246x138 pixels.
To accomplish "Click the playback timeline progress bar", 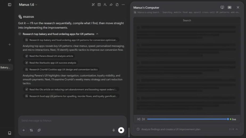I will (187, 119).
